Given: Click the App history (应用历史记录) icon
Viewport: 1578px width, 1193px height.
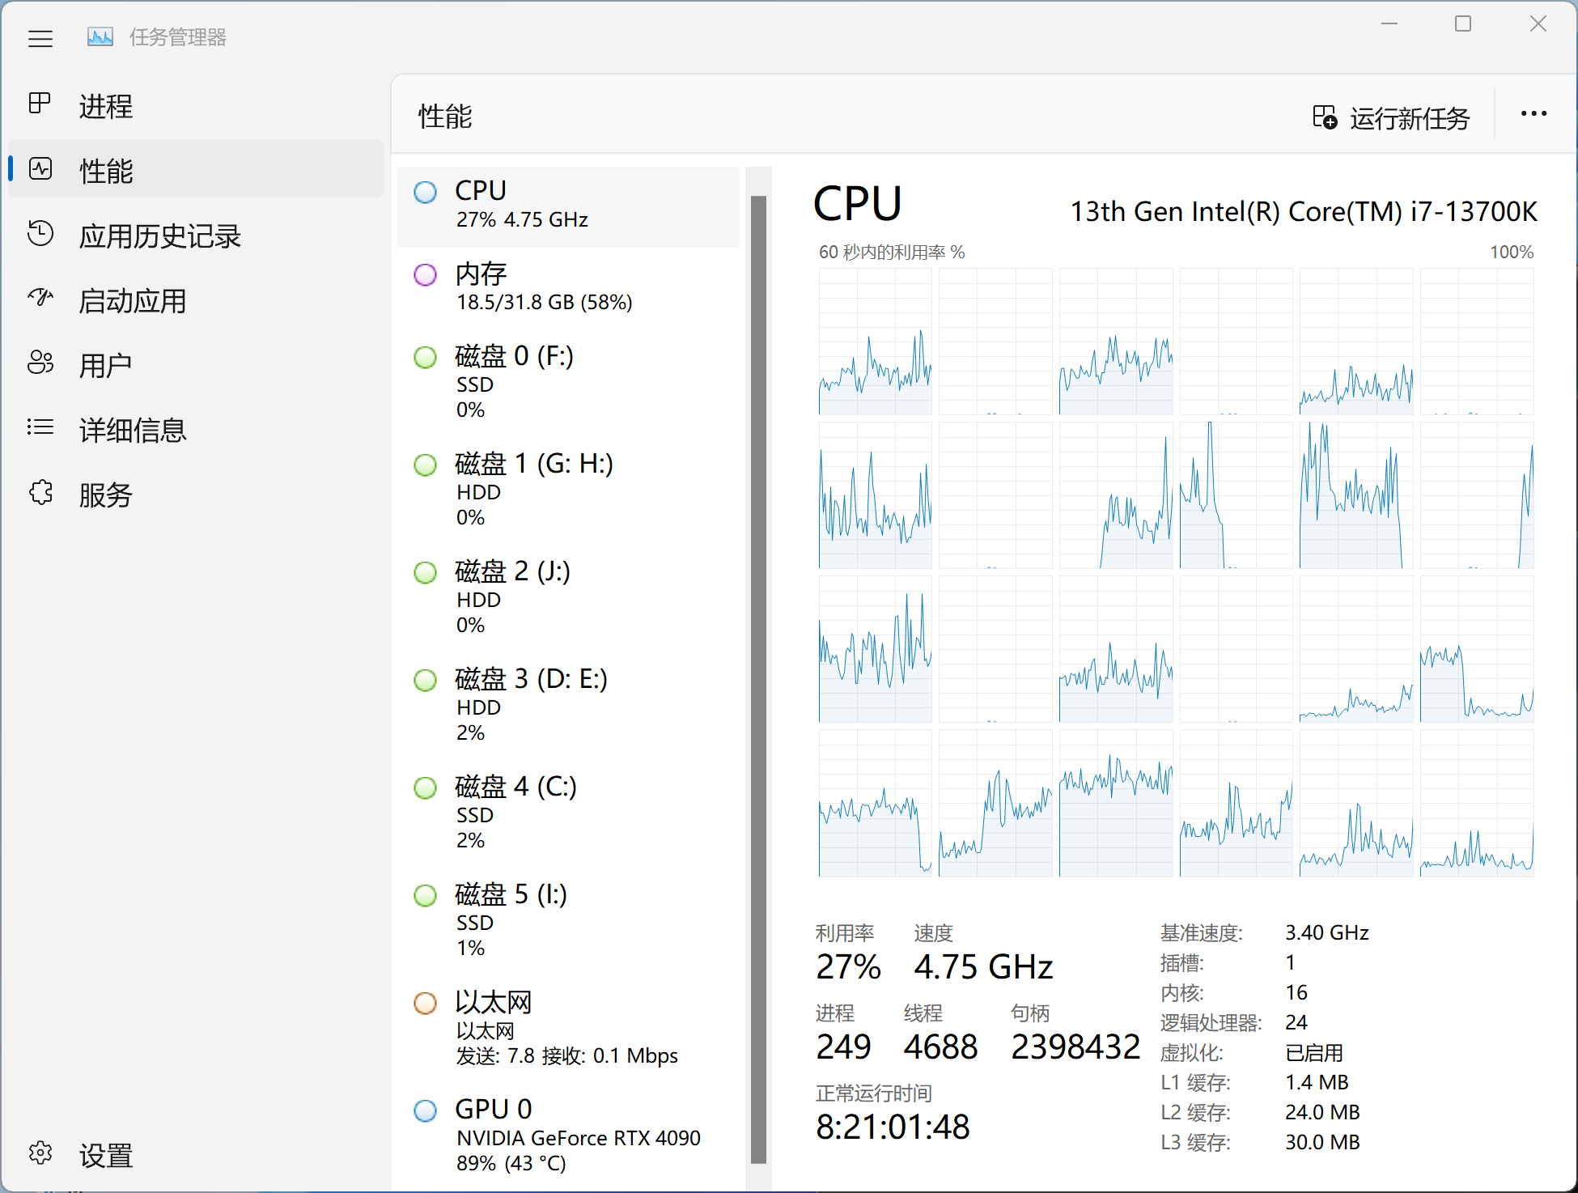Looking at the screenshot, I should [40, 233].
